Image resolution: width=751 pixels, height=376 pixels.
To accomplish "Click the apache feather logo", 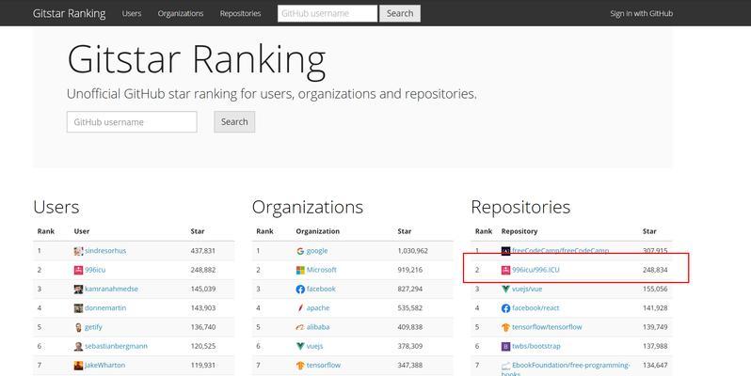I will coord(300,308).
